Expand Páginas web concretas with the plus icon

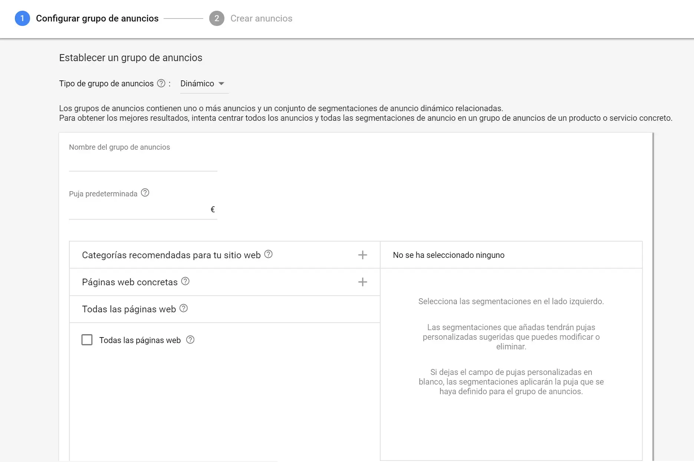pos(362,282)
